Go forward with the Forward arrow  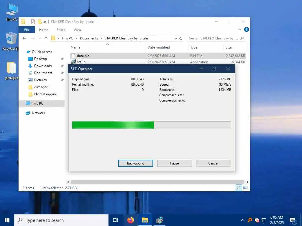pyautogui.click(x=33, y=38)
